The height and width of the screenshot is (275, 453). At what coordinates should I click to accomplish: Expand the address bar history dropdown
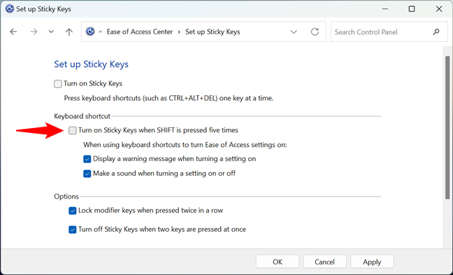tap(294, 31)
